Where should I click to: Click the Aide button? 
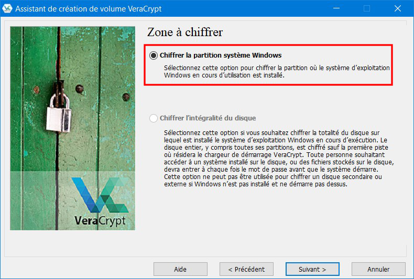click(x=180, y=269)
